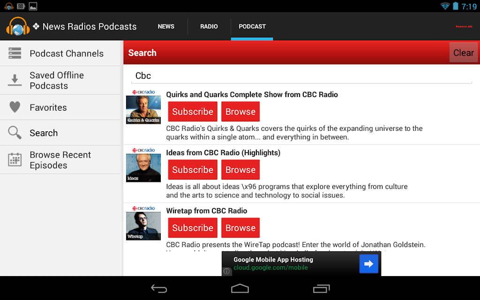Tap the Android back navigation button

(x=159, y=288)
